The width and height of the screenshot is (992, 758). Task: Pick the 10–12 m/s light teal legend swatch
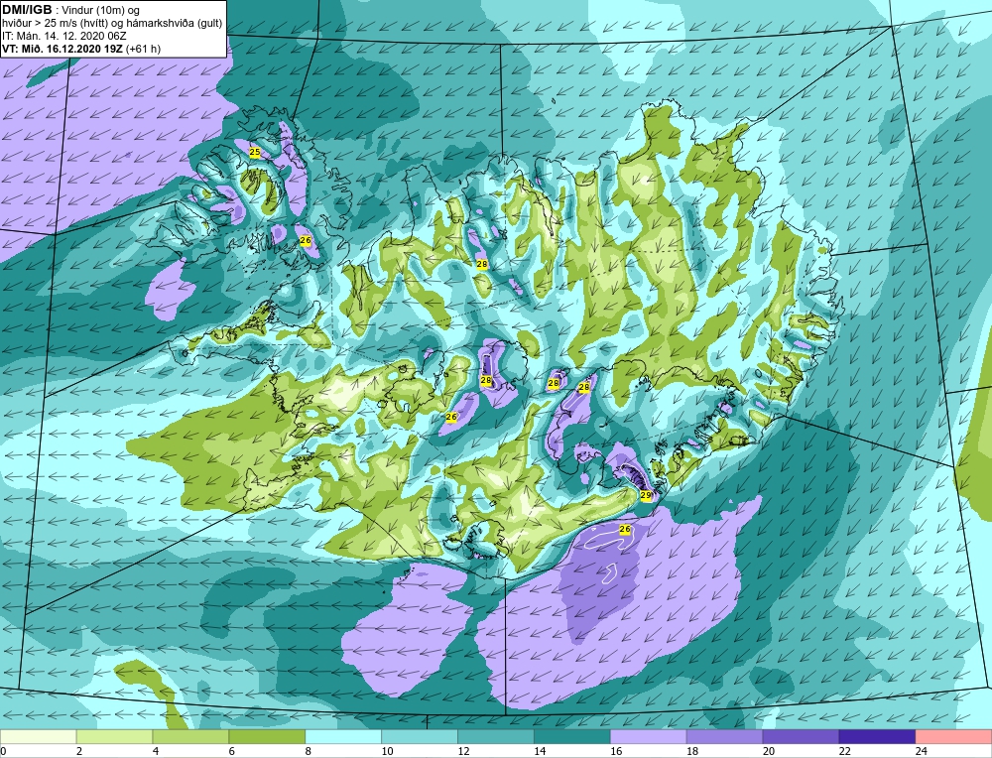pyautogui.click(x=420, y=737)
